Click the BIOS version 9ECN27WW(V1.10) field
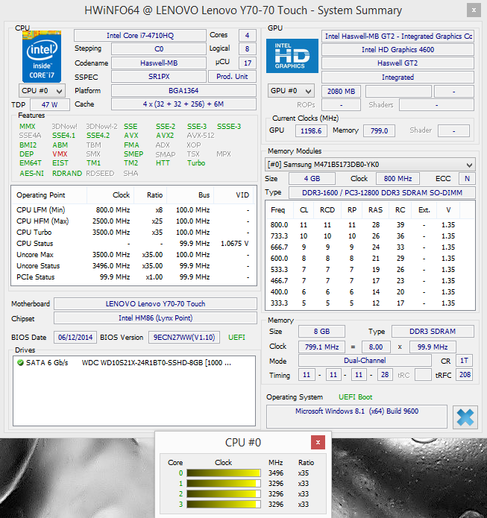The width and height of the screenshot is (487, 518). (x=184, y=338)
